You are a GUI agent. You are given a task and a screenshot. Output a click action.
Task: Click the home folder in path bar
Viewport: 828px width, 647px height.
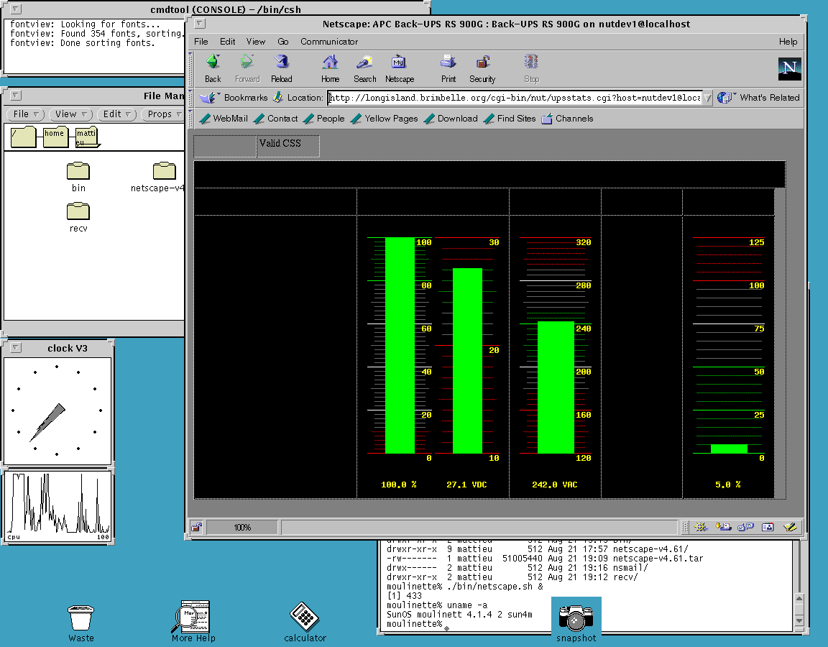tap(55, 137)
